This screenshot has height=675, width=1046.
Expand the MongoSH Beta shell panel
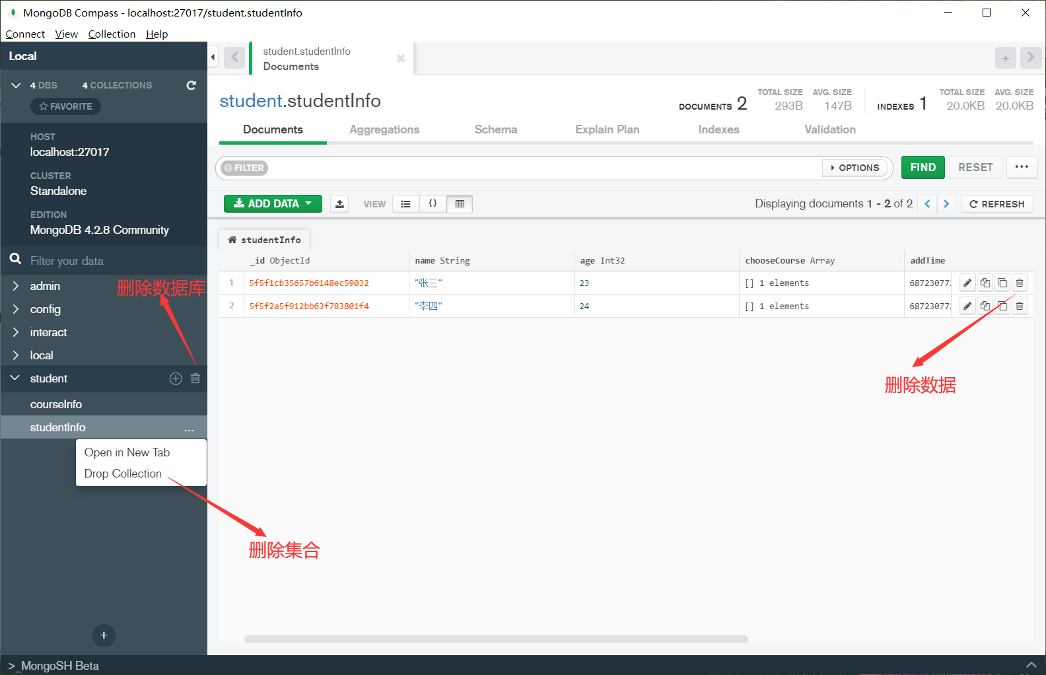coord(1031,665)
